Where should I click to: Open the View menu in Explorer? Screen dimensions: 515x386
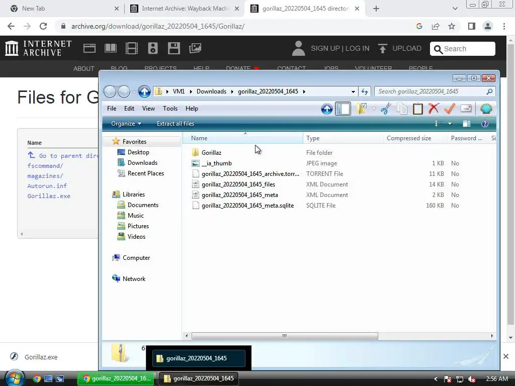[148, 109]
